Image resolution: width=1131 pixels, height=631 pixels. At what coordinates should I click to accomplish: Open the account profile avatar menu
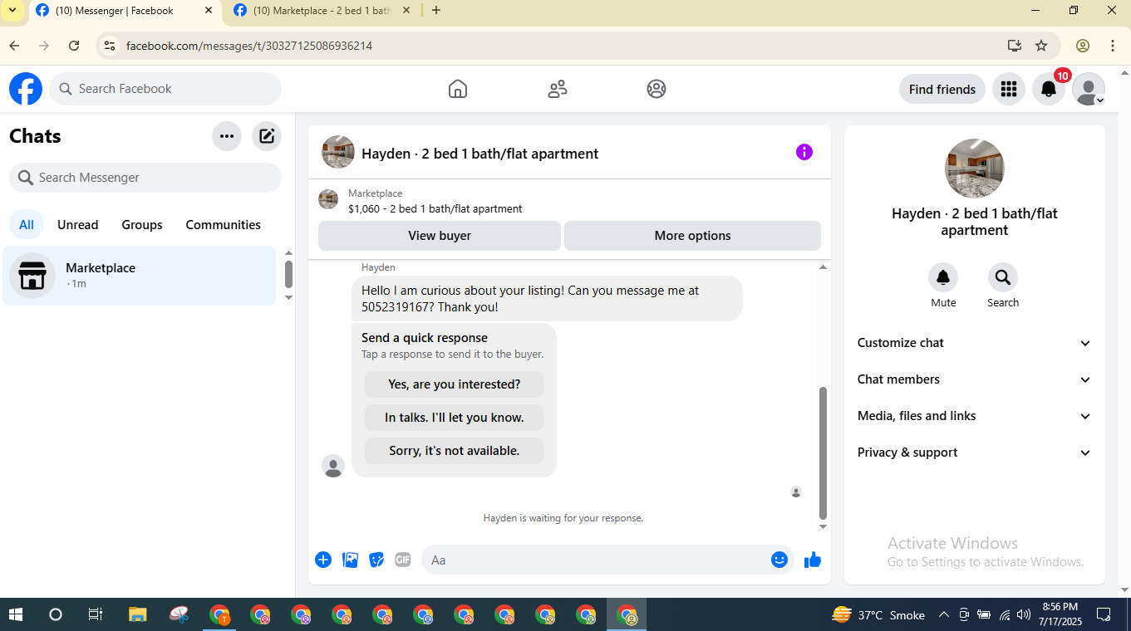click(x=1089, y=89)
